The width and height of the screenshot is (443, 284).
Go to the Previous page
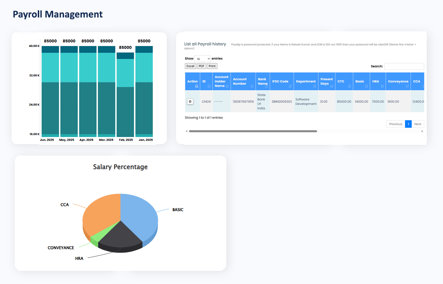click(x=395, y=124)
